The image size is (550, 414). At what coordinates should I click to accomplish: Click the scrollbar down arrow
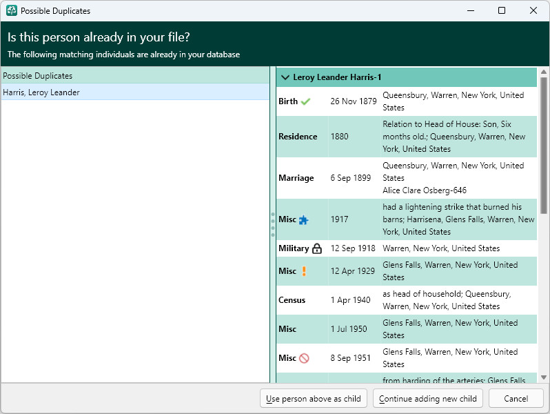(x=544, y=377)
